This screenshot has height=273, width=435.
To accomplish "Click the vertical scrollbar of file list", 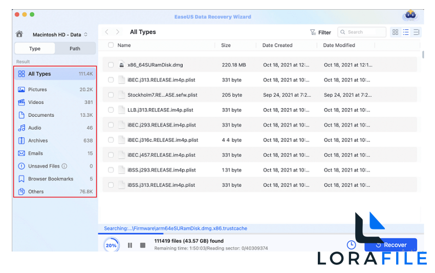I will (423, 54).
